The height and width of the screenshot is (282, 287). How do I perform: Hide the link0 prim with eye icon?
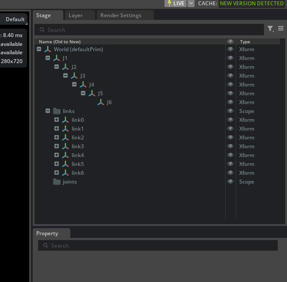click(x=230, y=120)
